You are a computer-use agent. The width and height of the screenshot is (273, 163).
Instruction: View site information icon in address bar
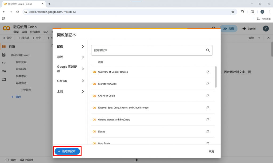tap(26, 12)
